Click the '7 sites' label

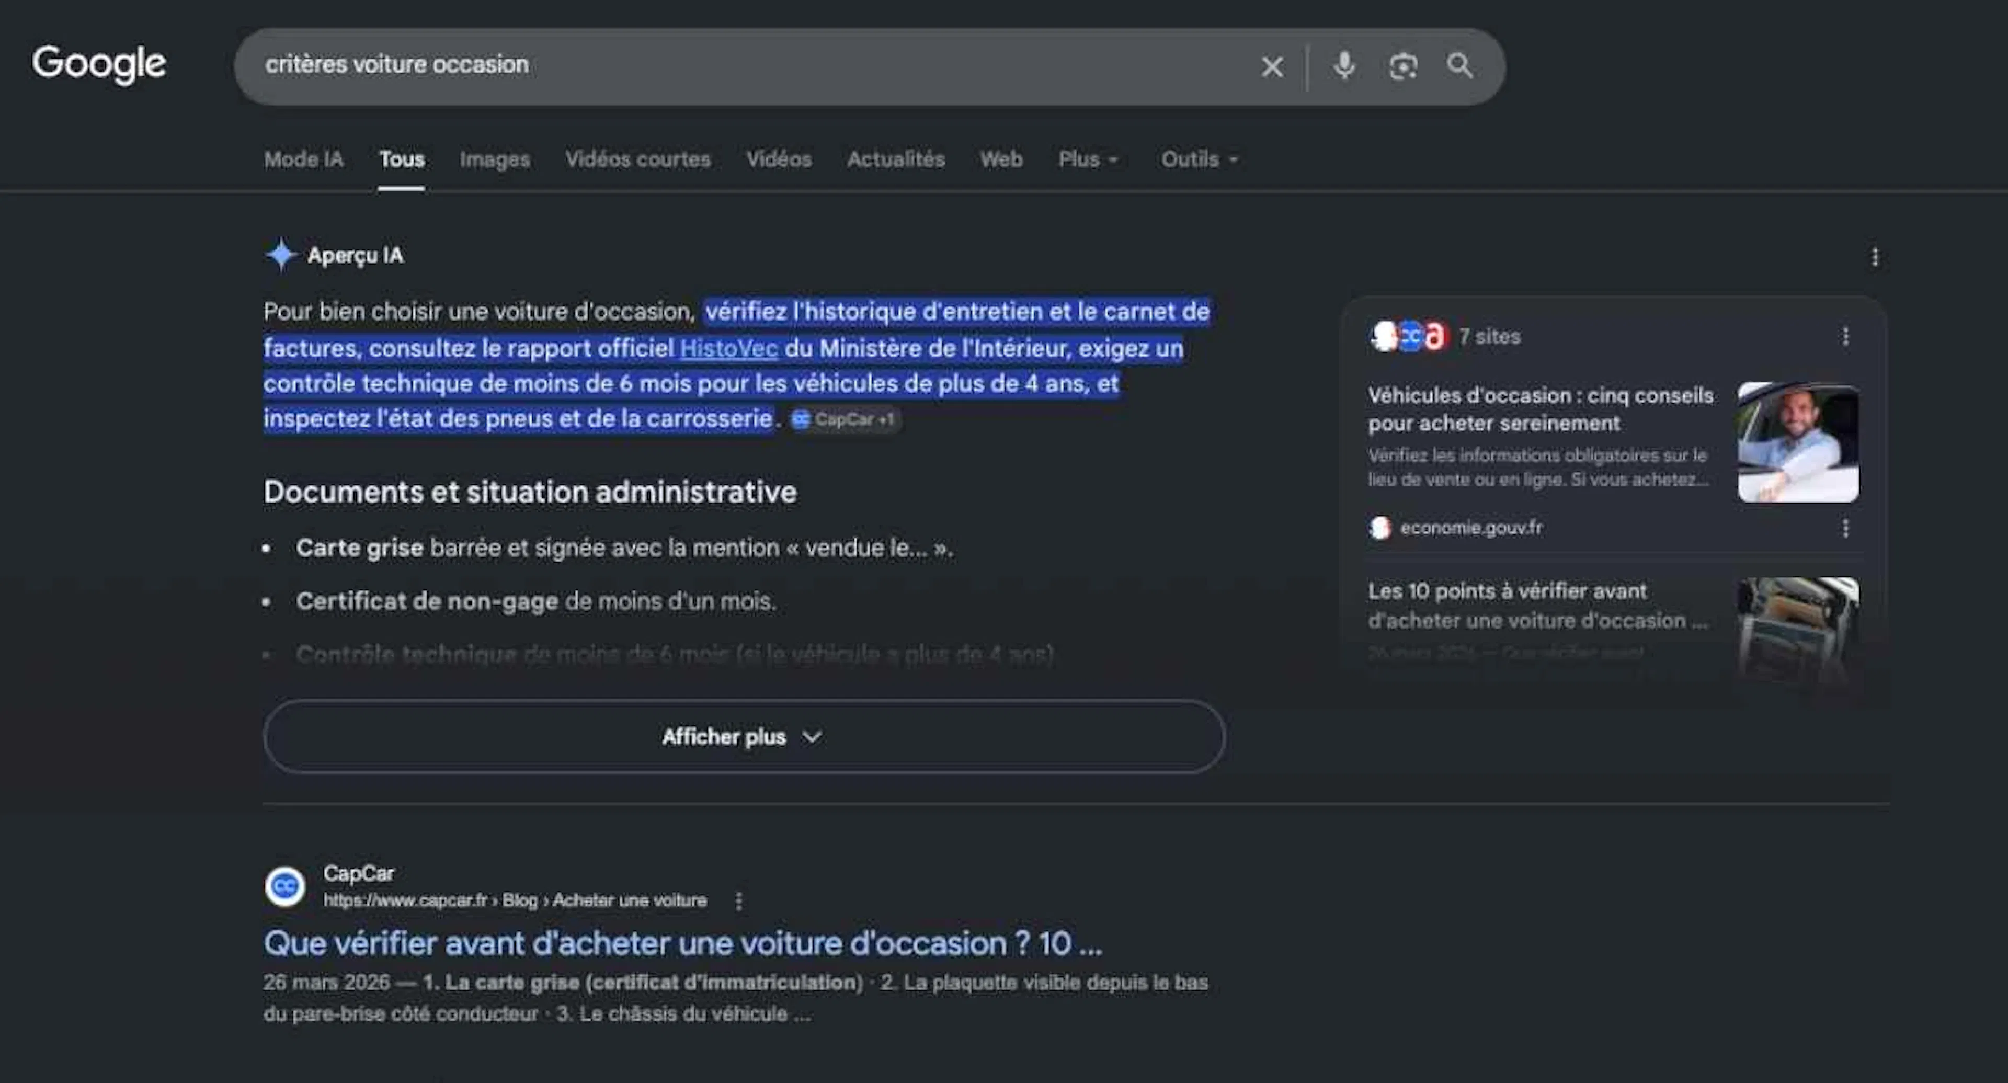[x=1490, y=337]
